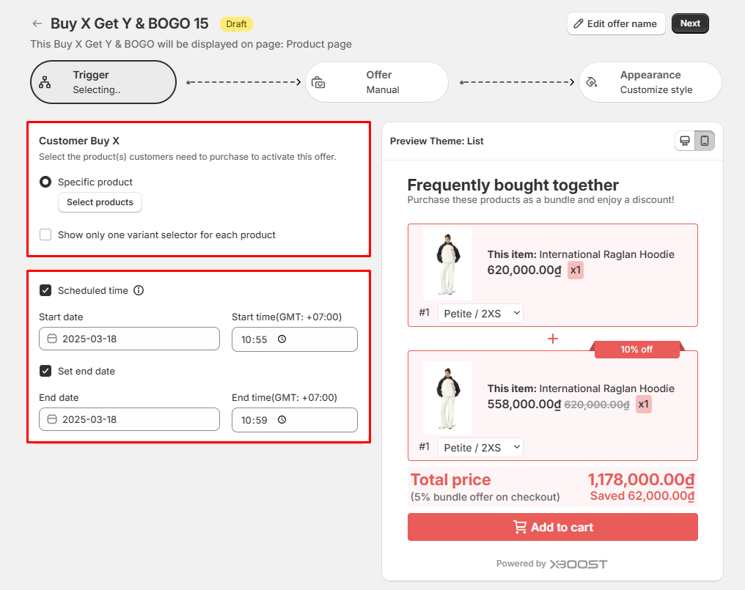Click the Start time clock icon
This screenshot has height=590, width=745.
tap(282, 339)
